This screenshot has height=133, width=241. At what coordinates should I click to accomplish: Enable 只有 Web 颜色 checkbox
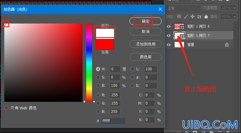(x=6, y=108)
